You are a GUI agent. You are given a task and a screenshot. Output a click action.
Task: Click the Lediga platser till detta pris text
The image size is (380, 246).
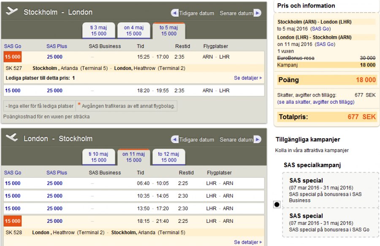[40, 78]
